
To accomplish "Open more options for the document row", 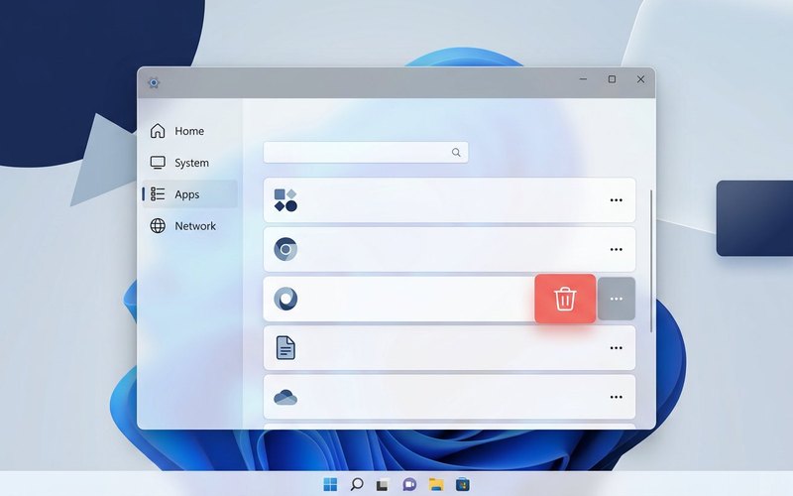I will (x=616, y=348).
